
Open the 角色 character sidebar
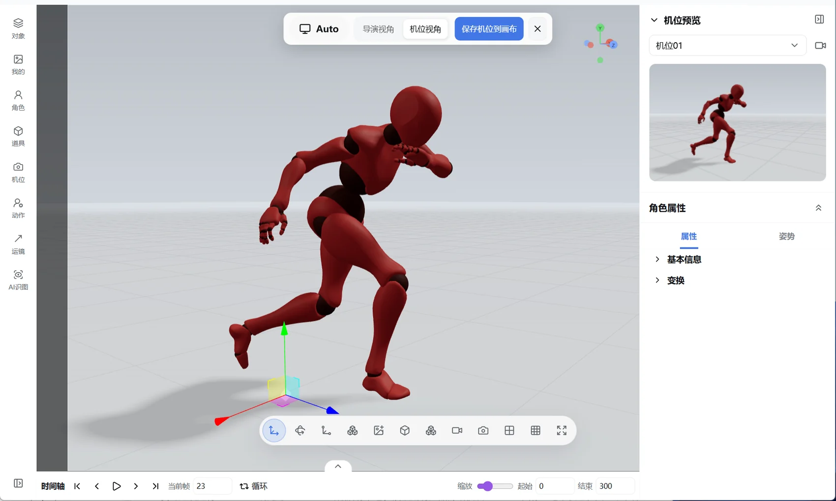pyautogui.click(x=18, y=100)
